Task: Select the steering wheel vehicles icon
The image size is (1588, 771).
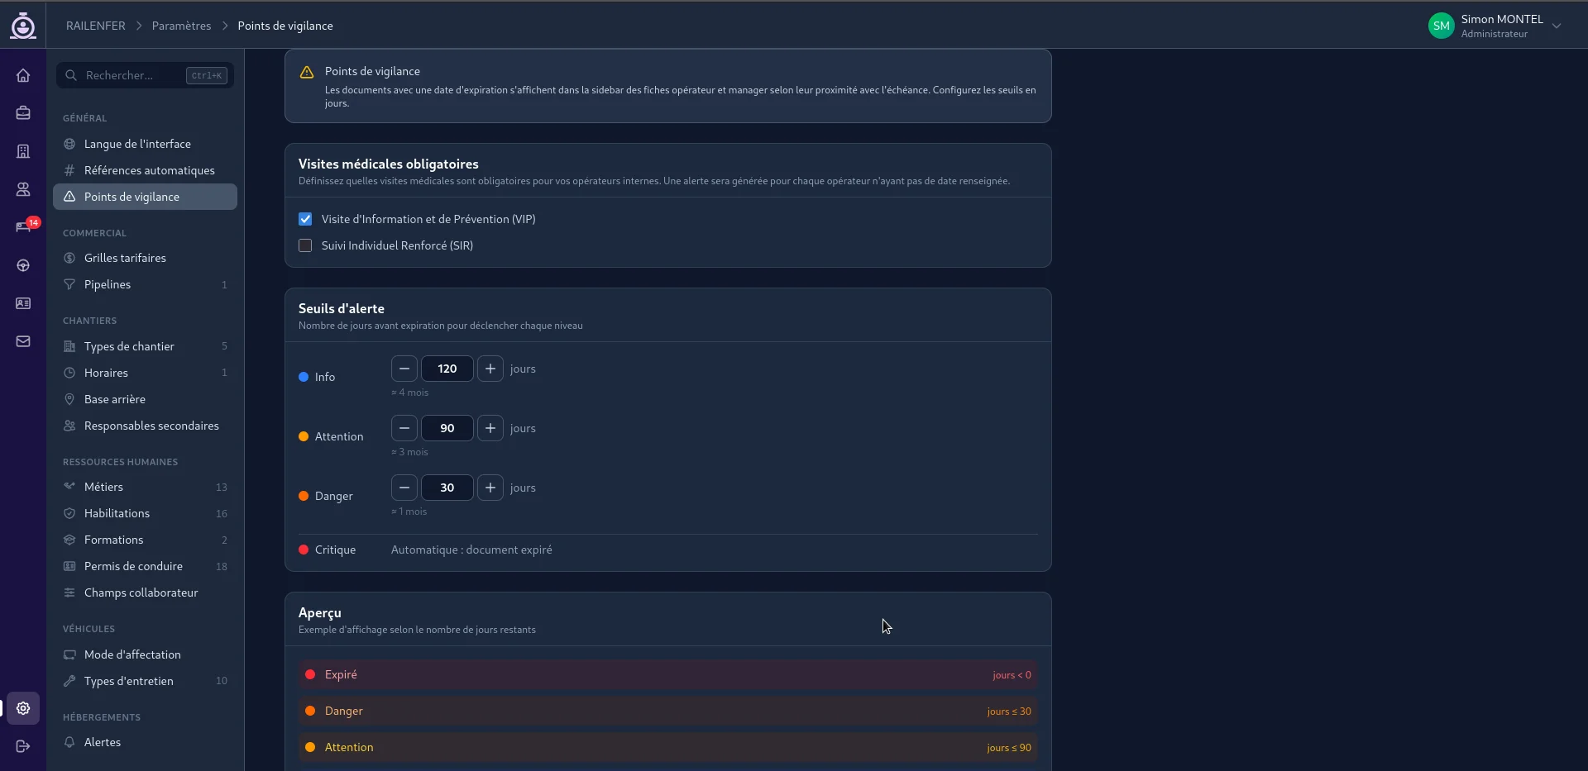Action: pyautogui.click(x=22, y=265)
